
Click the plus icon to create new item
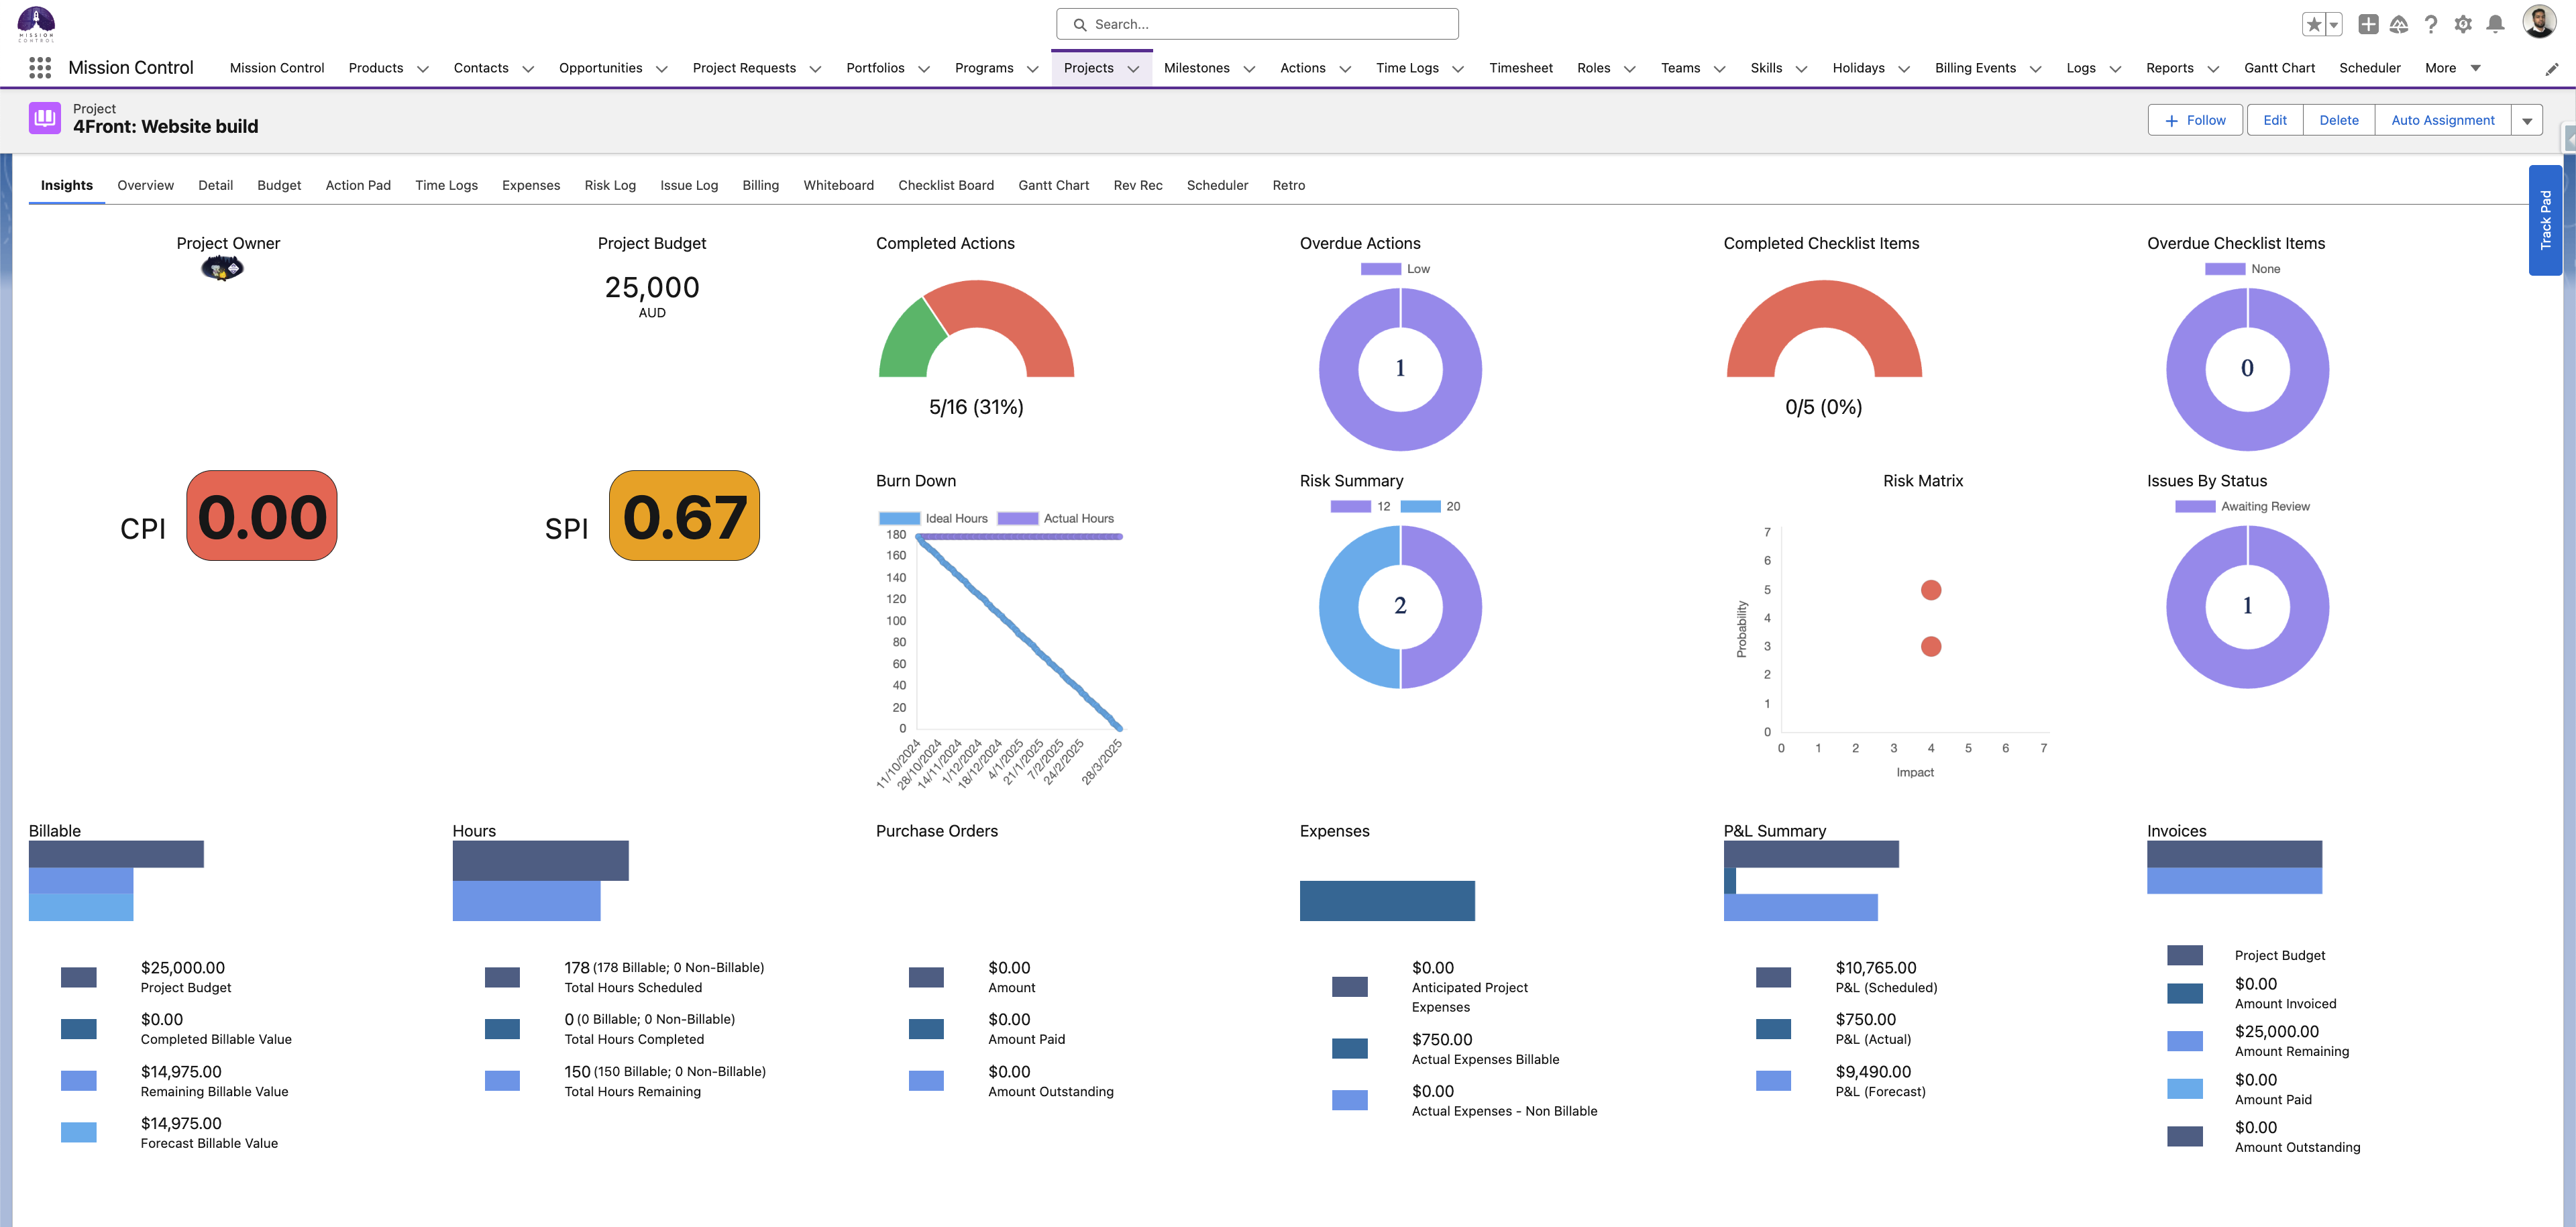click(2368, 23)
